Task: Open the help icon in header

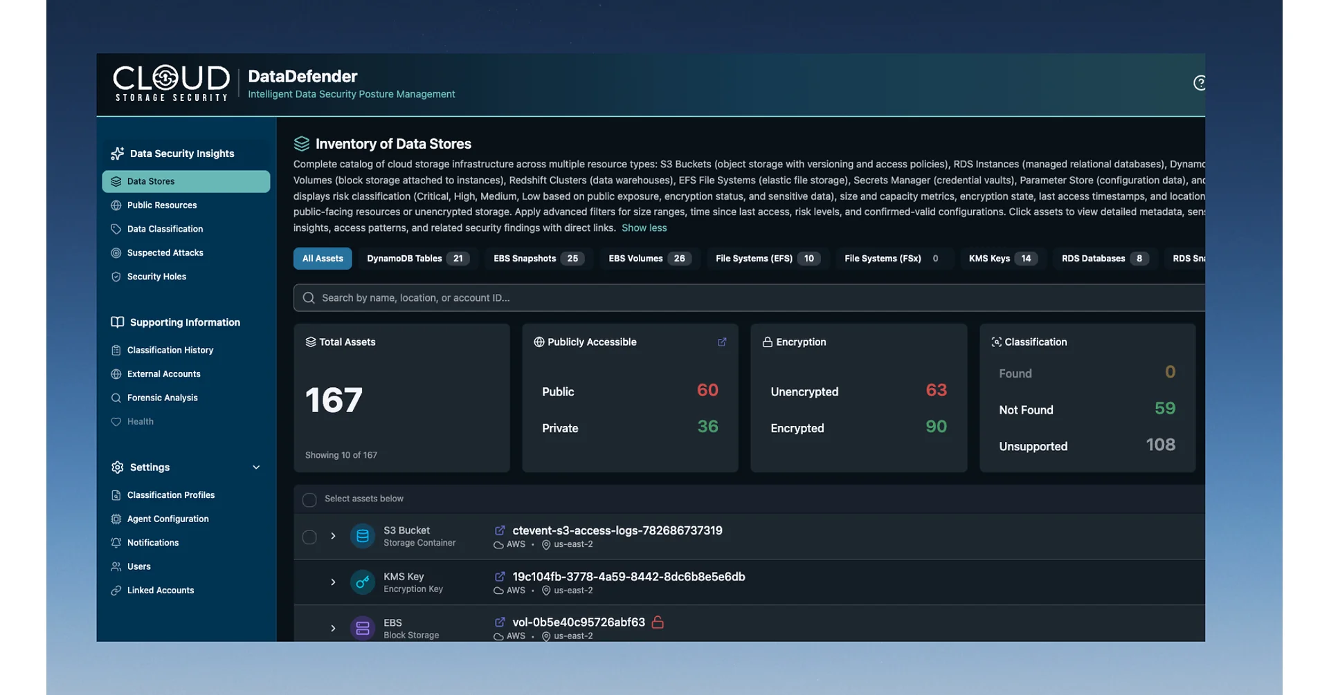Action: (x=1200, y=83)
